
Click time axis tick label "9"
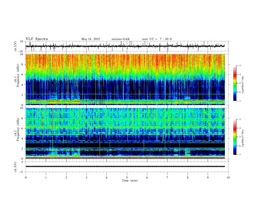(x=208, y=178)
